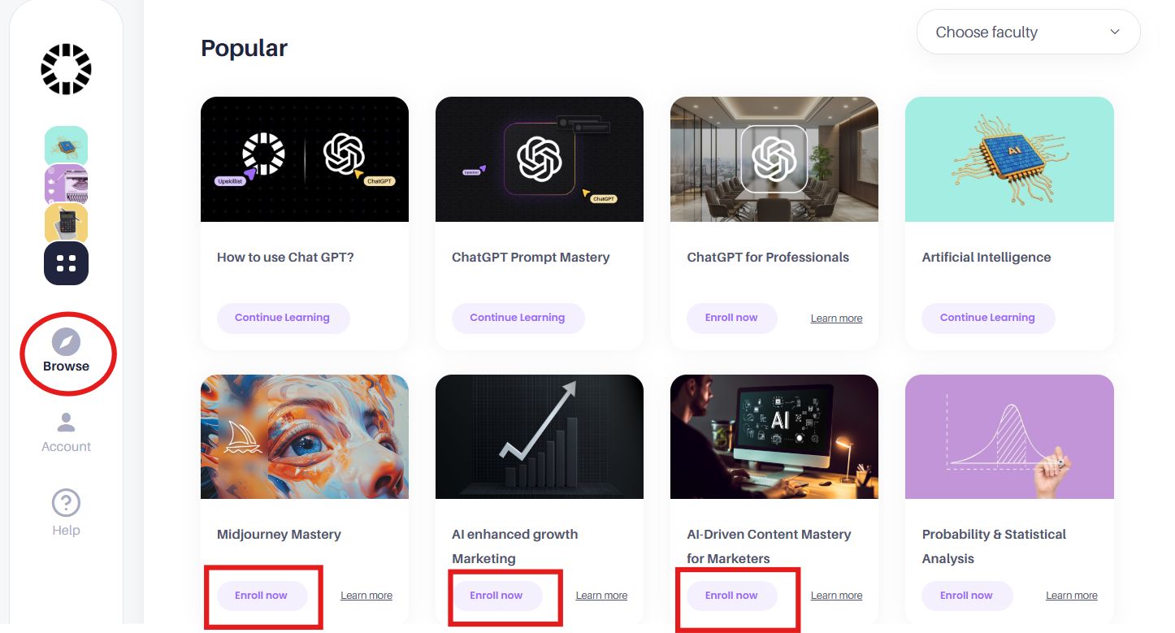Open the purple typewriter course sidebar shortcut
The width and height of the screenshot is (1175, 633).
click(66, 184)
